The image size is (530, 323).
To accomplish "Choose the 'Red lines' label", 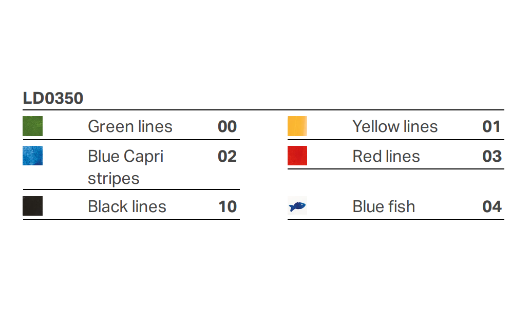I will [x=386, y=156].
